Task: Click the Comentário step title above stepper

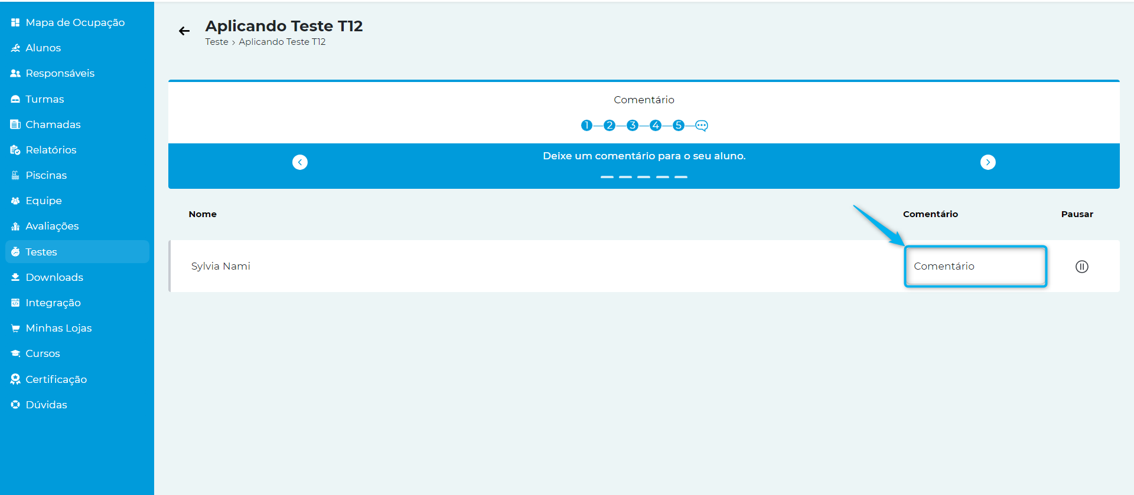Action: [644, 100]
